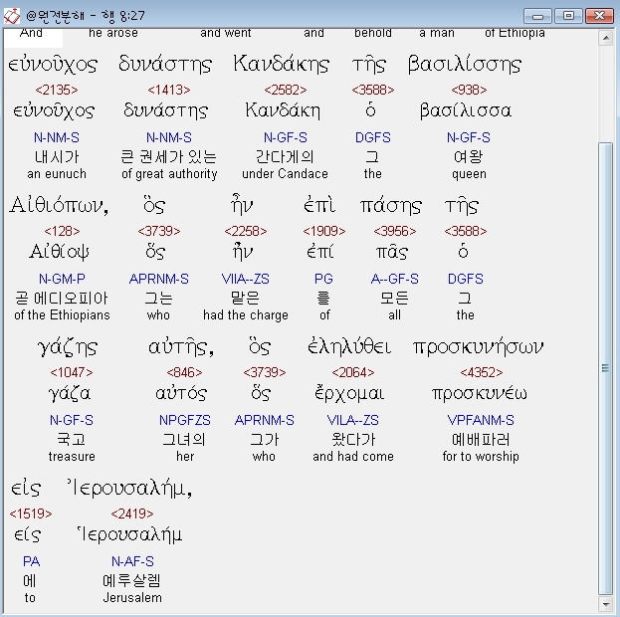Open Strong's entry <128>

[x=62, y=231]
